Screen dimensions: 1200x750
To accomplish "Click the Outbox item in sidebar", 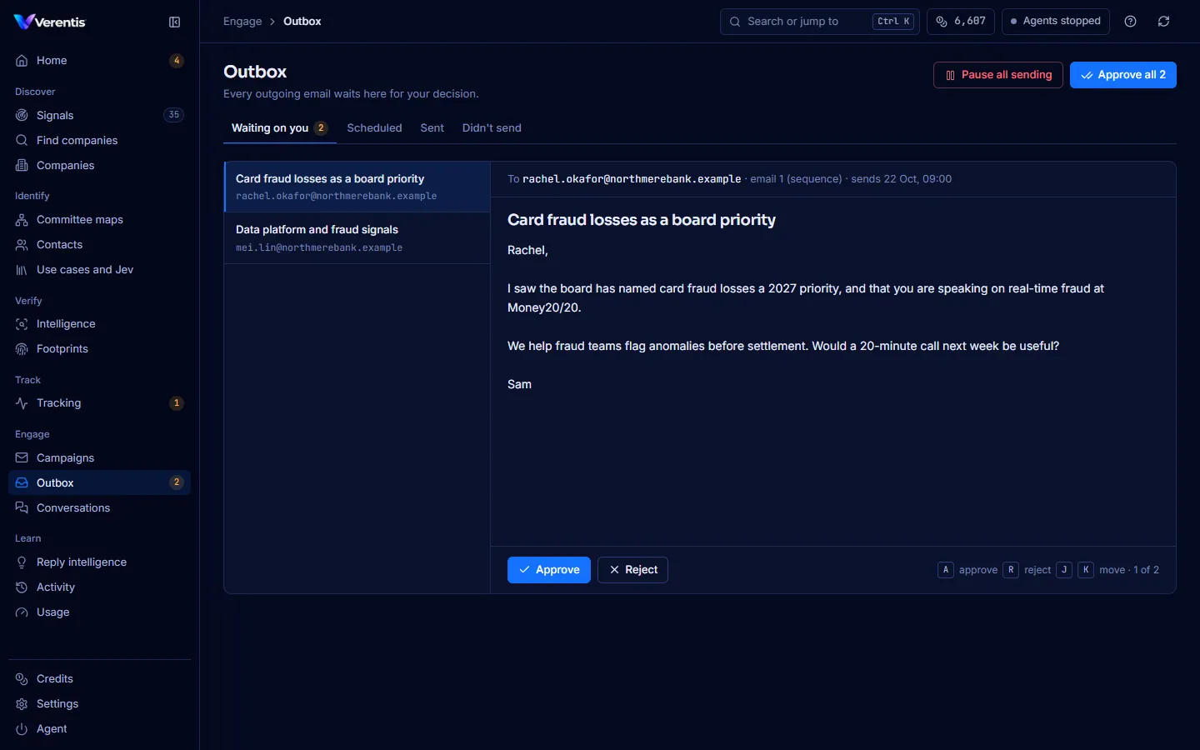I will (x=99, y=482).
